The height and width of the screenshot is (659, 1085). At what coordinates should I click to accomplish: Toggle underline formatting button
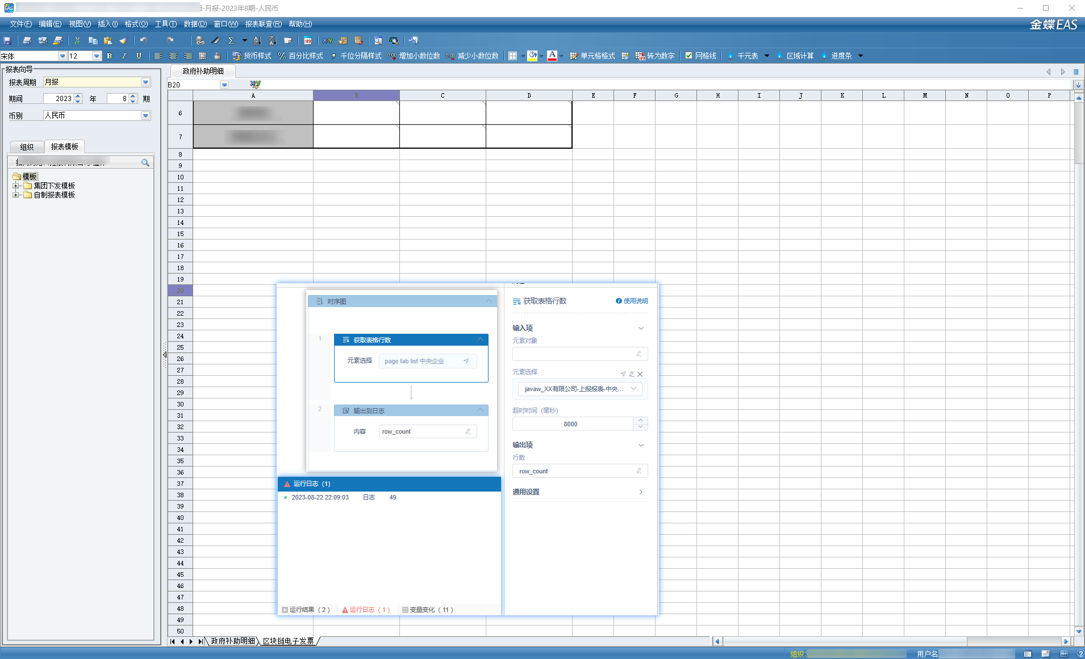click(139, 56)
